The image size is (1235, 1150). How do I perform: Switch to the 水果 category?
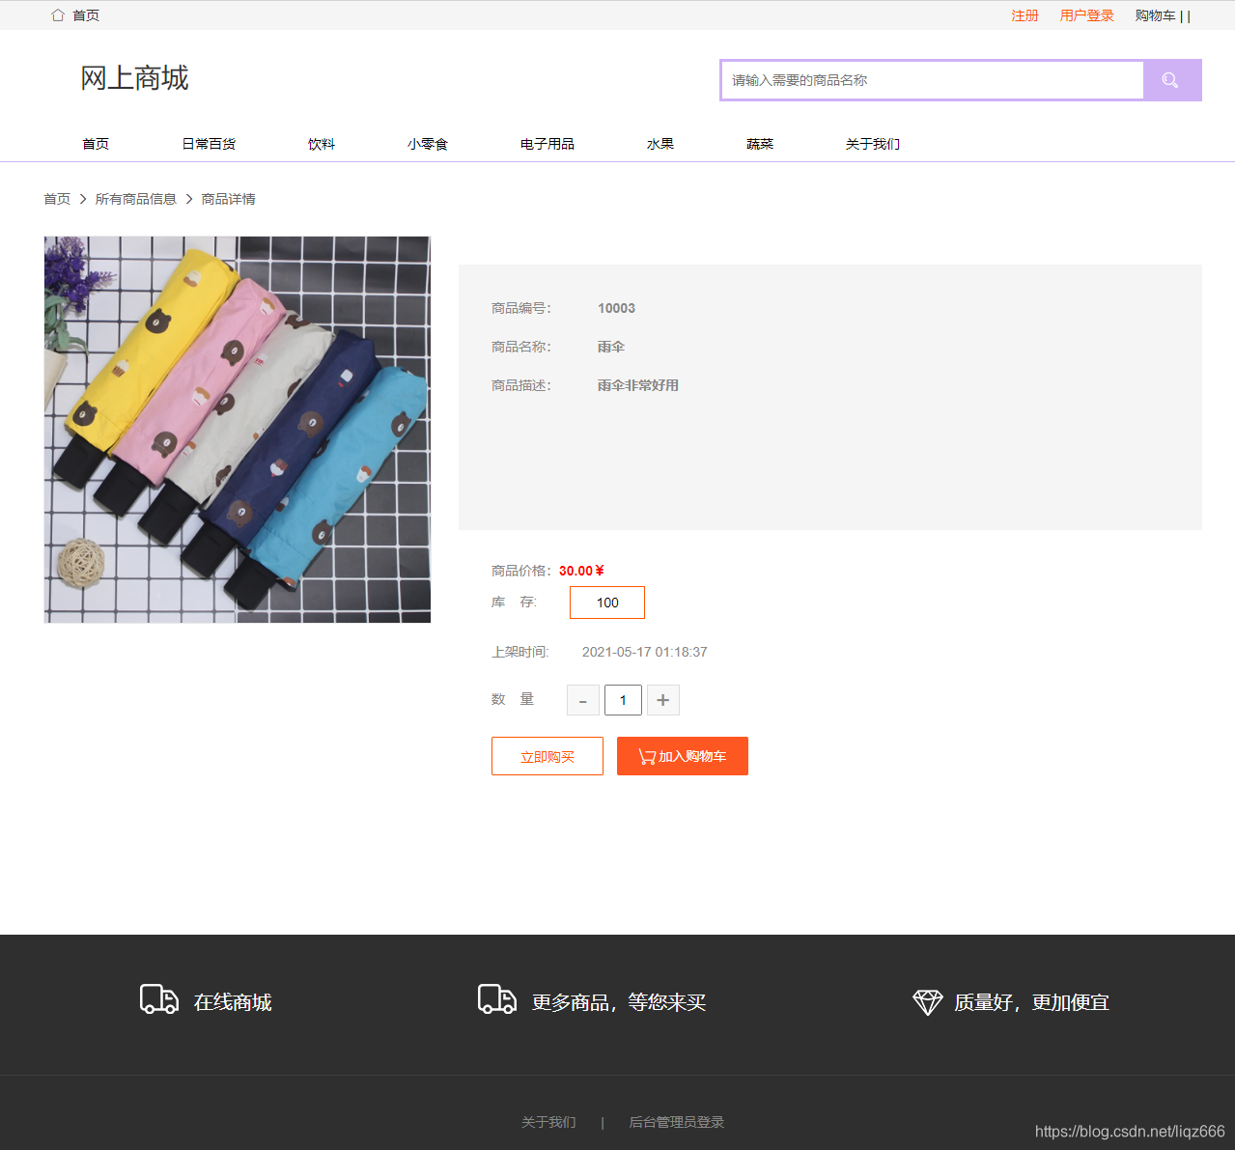tap(660, 143)
